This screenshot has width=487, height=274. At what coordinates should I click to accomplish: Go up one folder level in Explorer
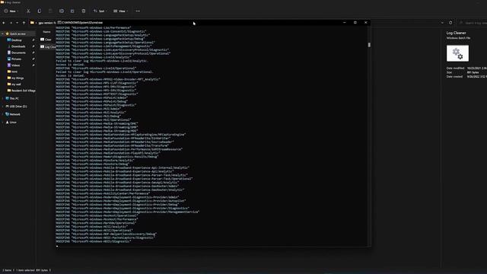click(24, 23)
